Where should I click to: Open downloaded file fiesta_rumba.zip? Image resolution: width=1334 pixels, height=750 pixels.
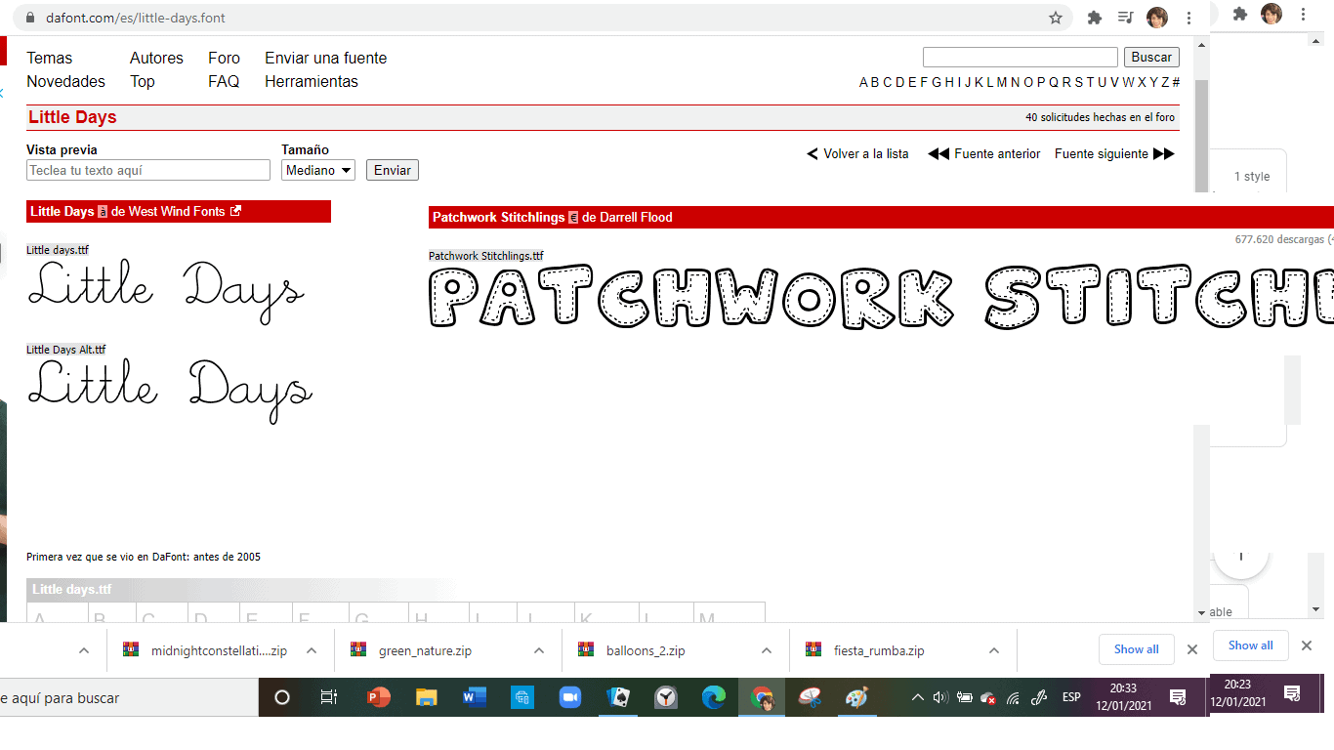point(879,650)
